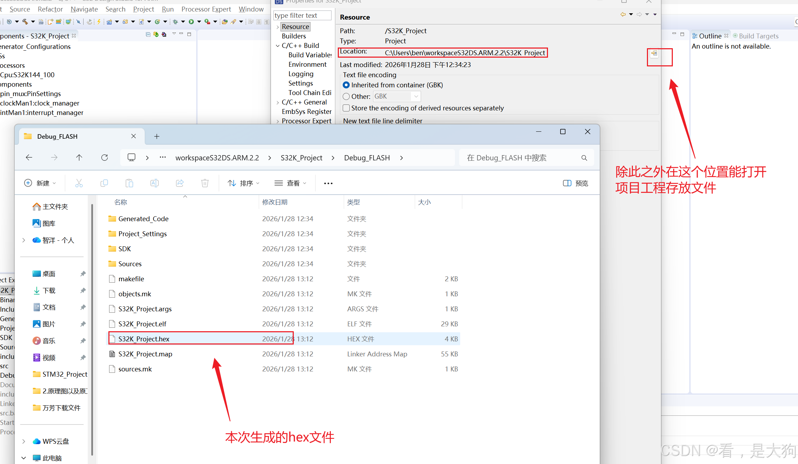Click the green Run button in Eclipse toolbar
Screen dimensions: 798x464
click(191, 22)
